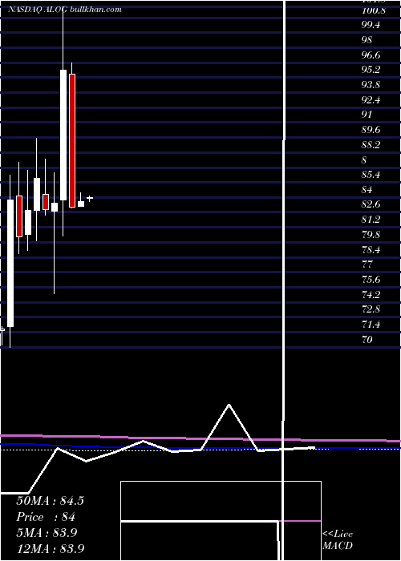Click the long white candlestick rising from 71.4
Viewport: 401px width, 561px height.
[x=10, y=263]
